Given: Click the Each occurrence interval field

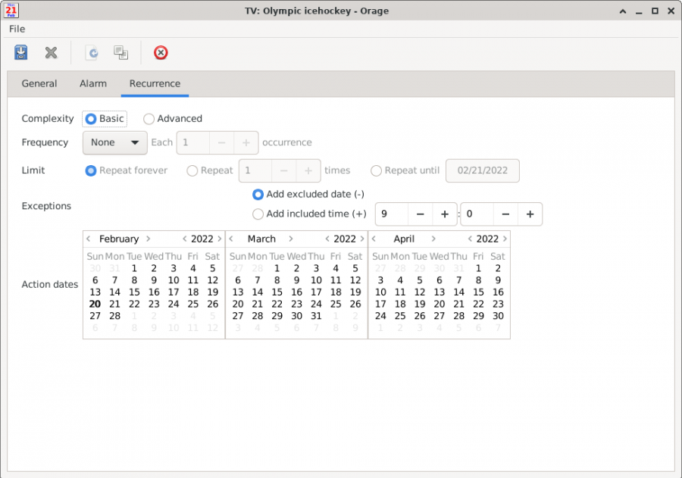Looking at the screenshot, I should [x=193, y=142].
